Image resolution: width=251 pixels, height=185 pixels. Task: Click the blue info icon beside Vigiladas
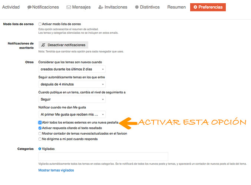pyautogui.click(x=40, y=149)
